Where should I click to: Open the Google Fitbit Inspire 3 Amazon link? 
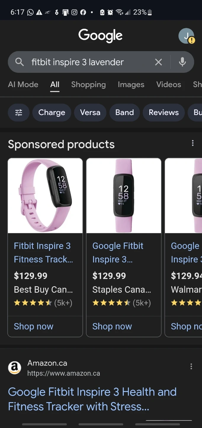tap(92, 399)
